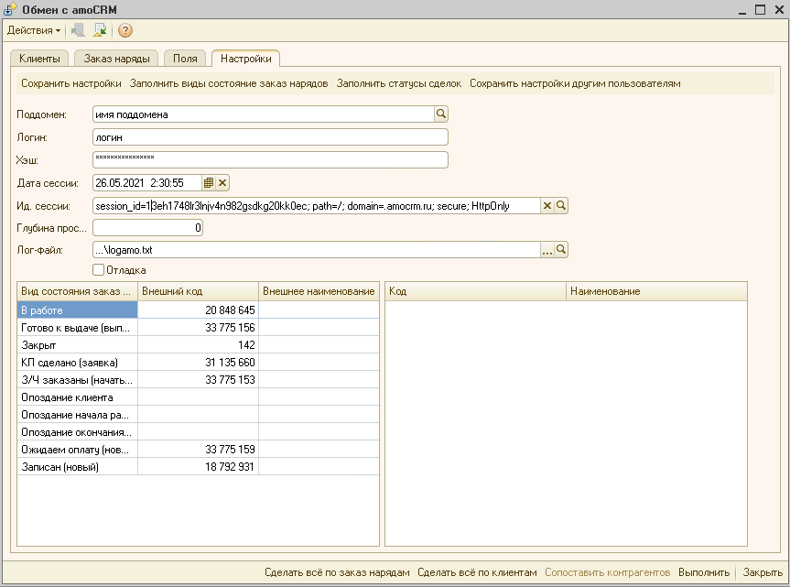Screen dimensions: 790x587
Task: Open help via the question mark icon
Action: (x=124, y=31)
